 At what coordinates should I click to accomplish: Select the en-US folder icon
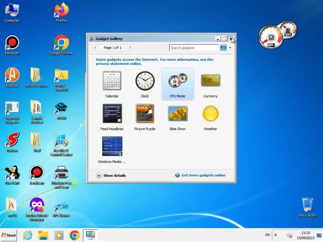pos(12,207)
